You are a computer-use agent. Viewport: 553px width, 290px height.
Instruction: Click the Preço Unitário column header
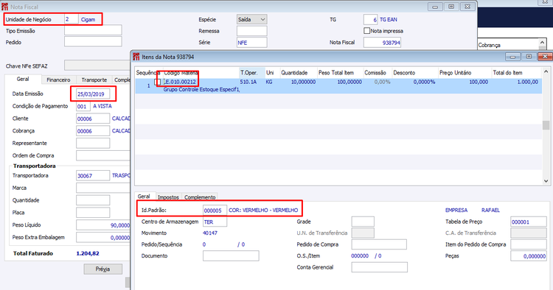[465, 72]
